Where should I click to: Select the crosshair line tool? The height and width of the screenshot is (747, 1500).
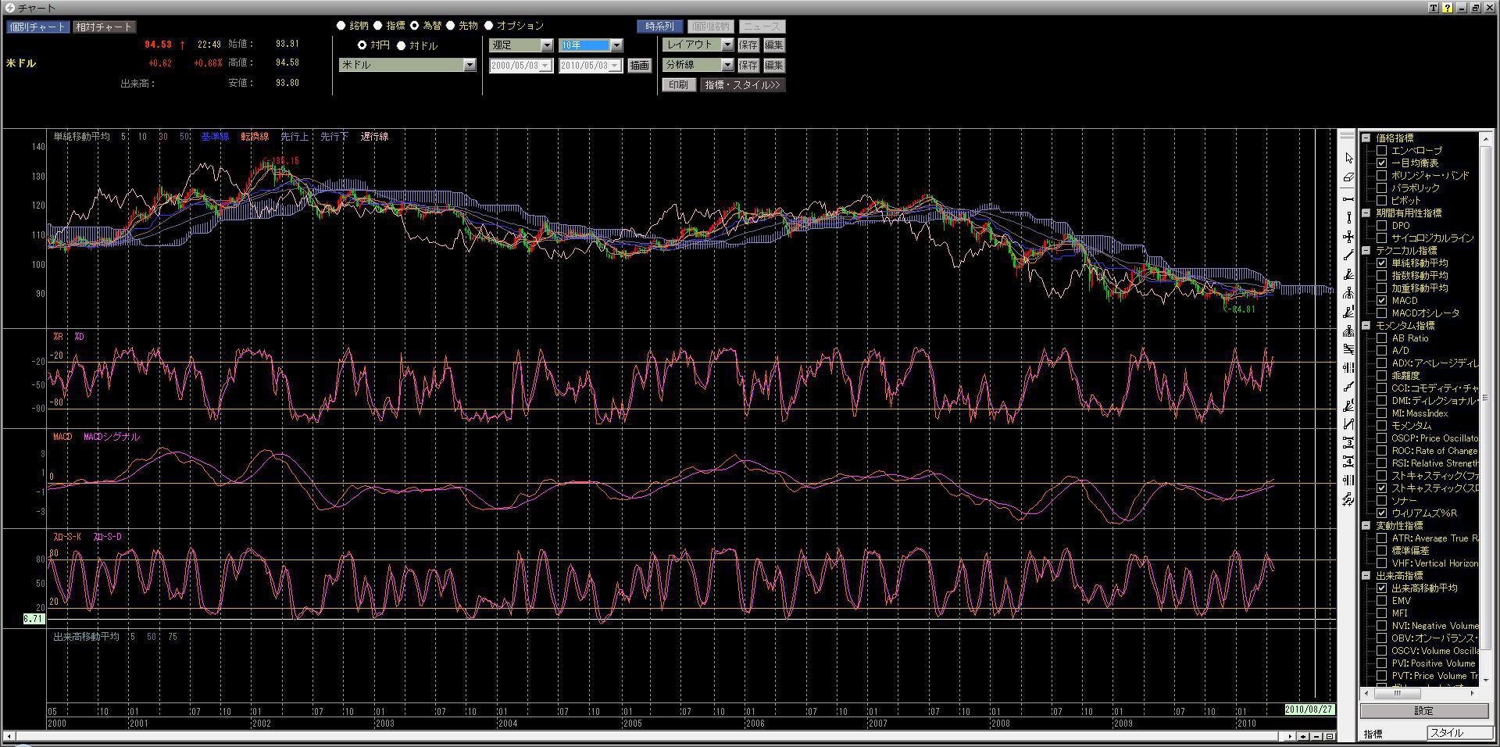tap(1348, 237)
